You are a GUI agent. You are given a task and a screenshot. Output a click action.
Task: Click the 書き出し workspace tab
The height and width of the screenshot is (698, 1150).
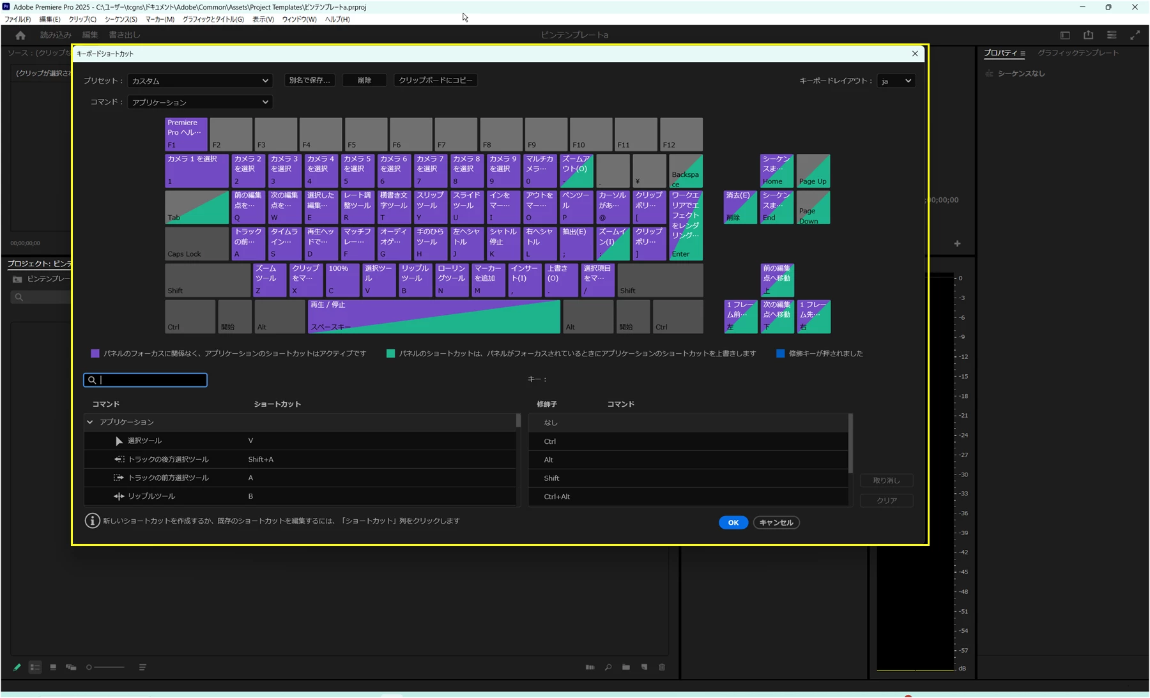click(x=124, y=35)
